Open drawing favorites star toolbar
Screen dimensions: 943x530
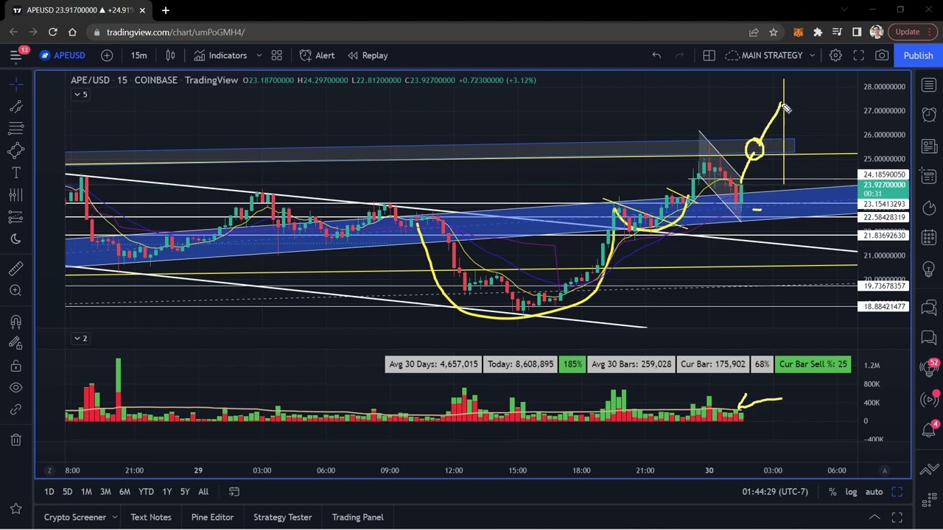pyautogui.click(x=15, y=509)
